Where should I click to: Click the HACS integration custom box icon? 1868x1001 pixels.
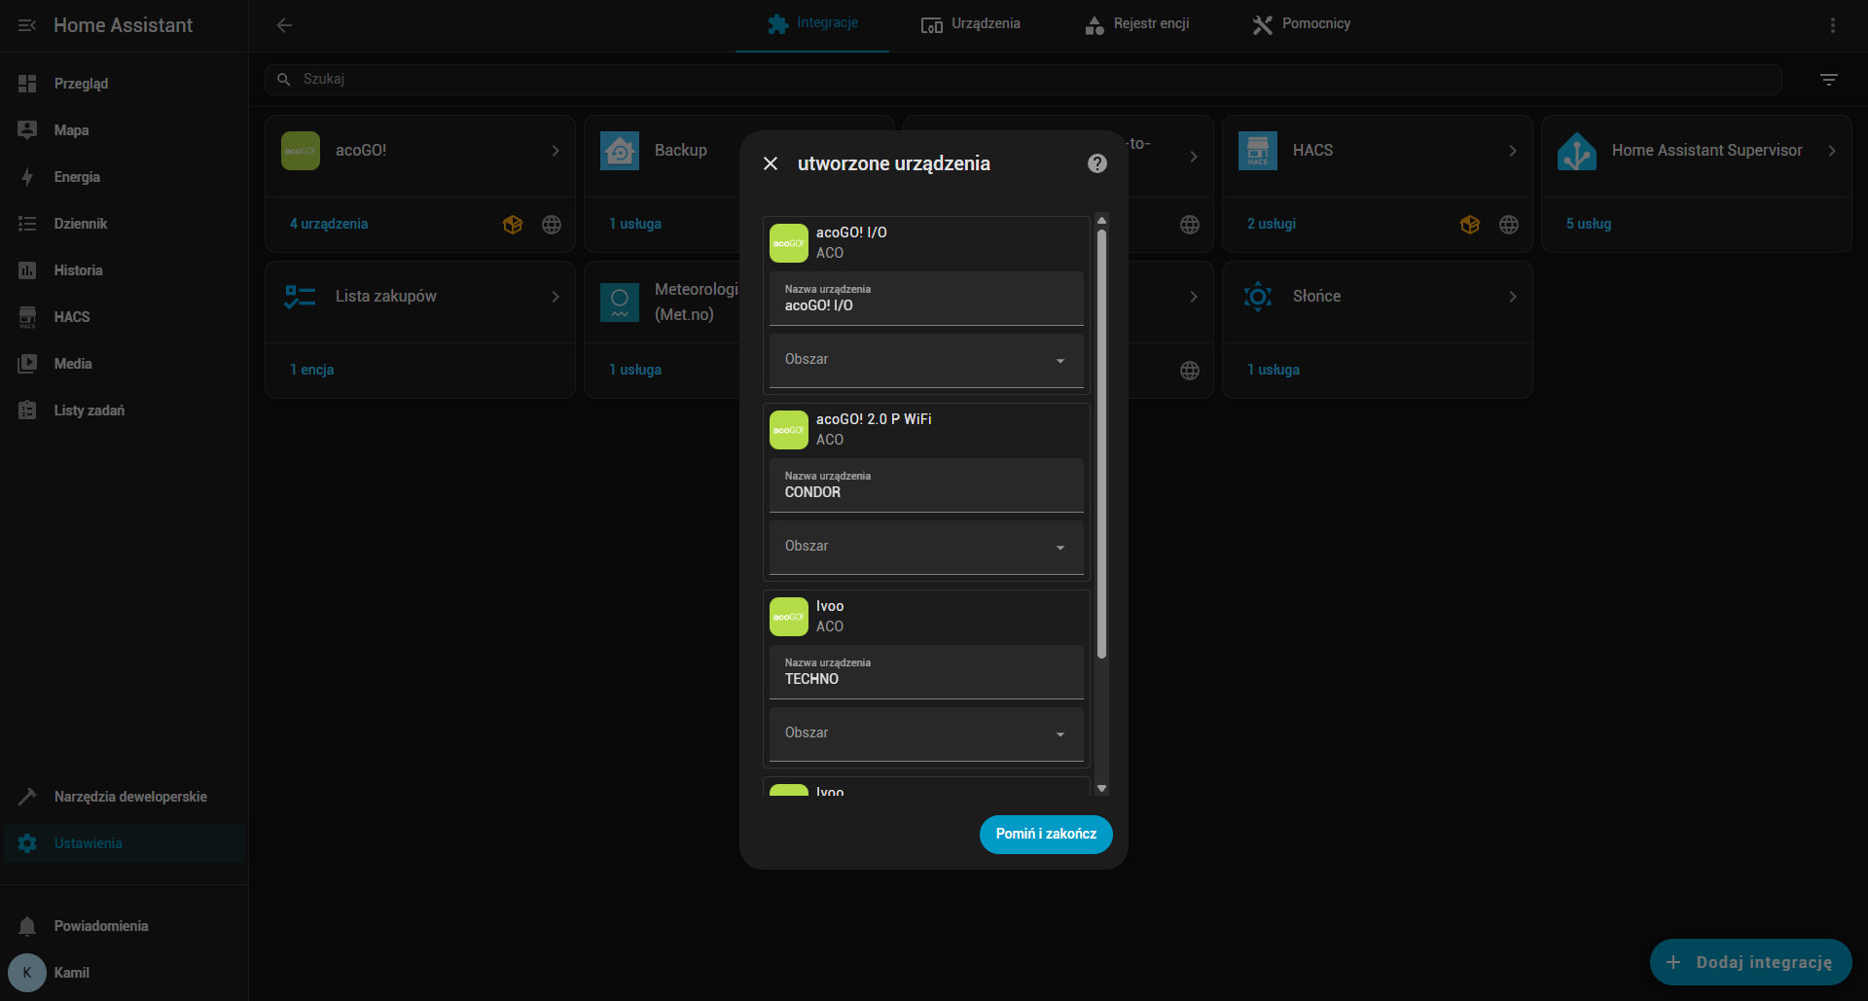[1469, 225]
